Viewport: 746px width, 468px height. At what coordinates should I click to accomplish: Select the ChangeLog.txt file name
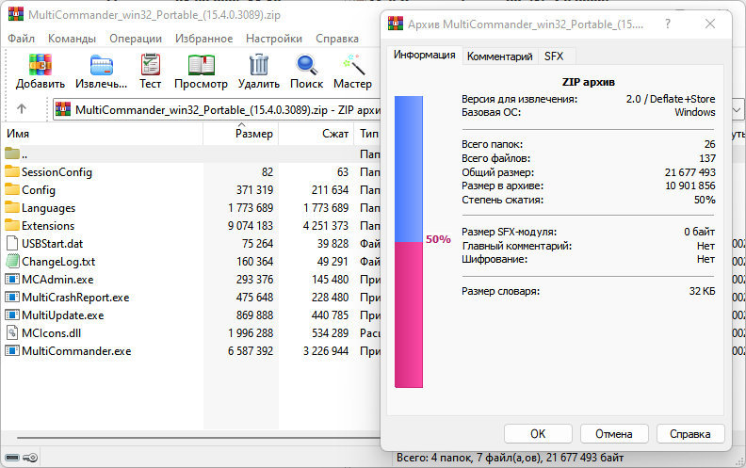coord(58,262)
